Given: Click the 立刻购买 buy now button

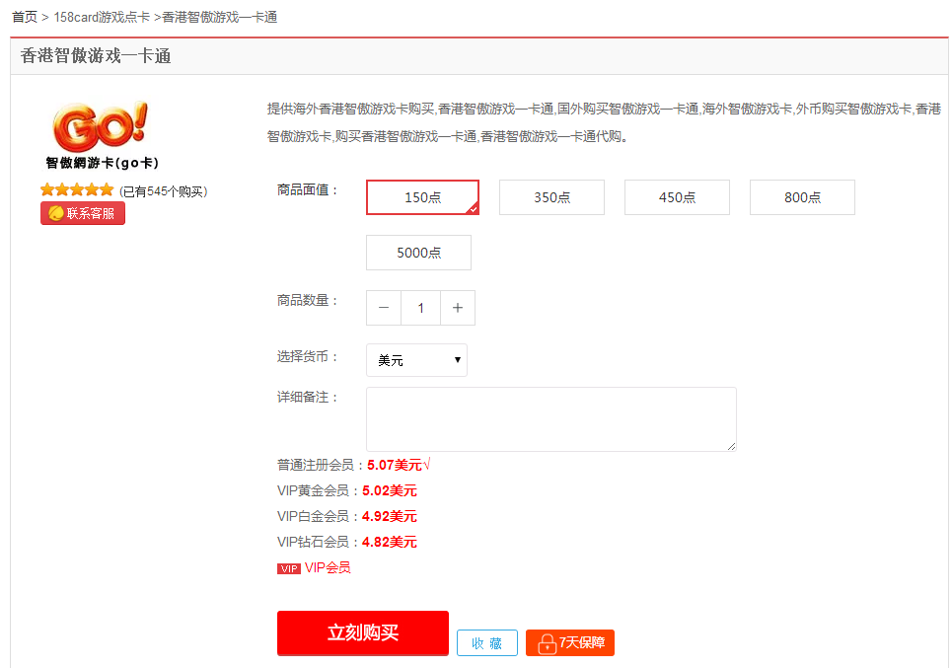Looking at the screenshot, I should pos(363,632).
